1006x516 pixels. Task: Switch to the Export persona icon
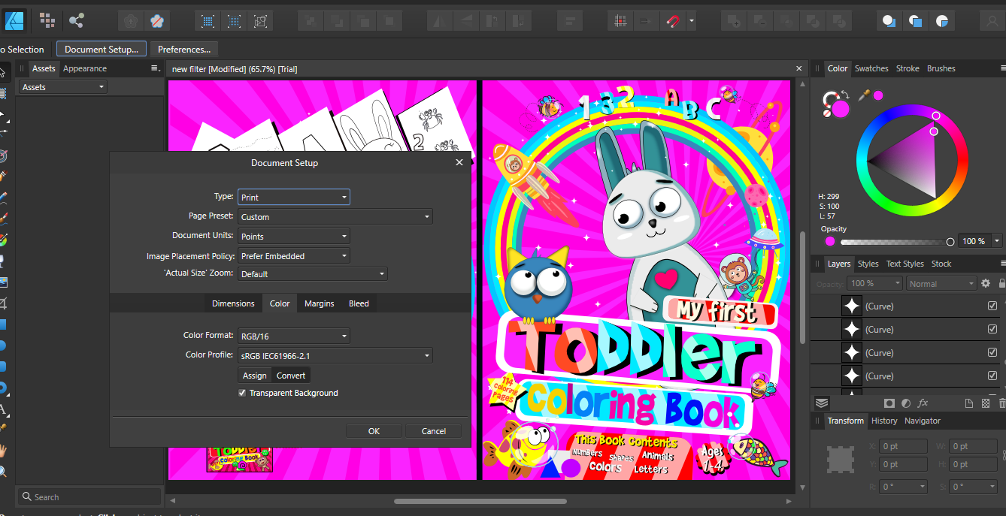(x=76, y=20)
